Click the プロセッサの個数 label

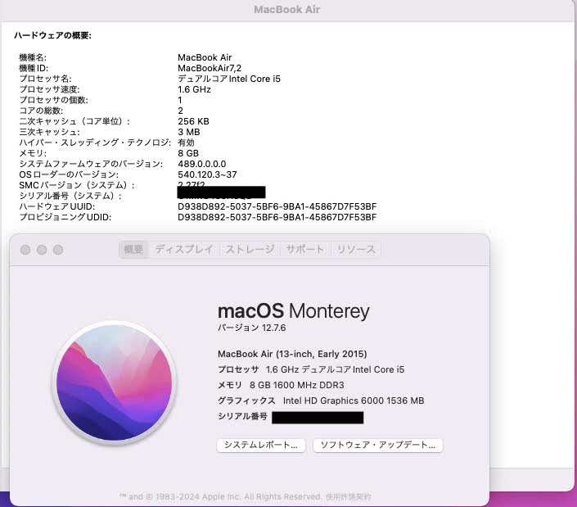(54, 100)
